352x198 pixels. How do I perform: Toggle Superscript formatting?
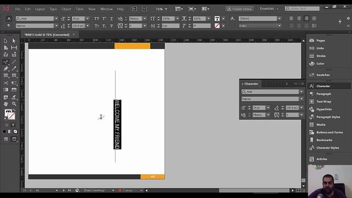click(x=104, y=19)
